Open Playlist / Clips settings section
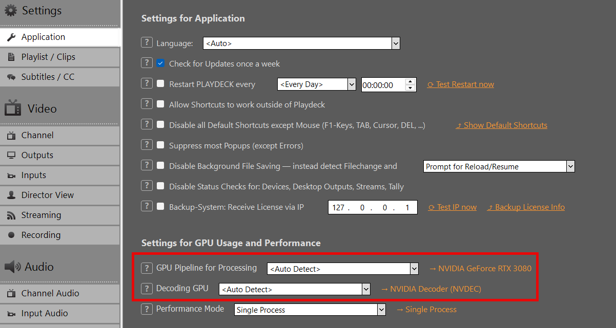The width and height of the screenshot is (616, 328). (x=48, y=57)
